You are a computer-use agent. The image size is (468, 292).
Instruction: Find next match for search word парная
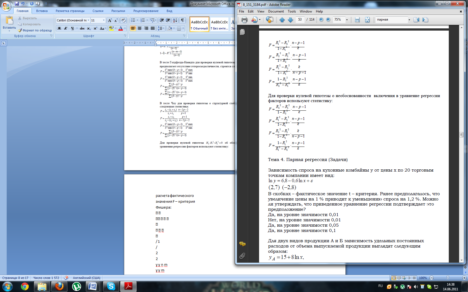(425, 20)
